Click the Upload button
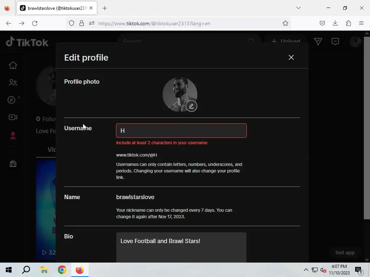Image resolution: width=370 pixels, height=277 pixels. click(286, 41)
